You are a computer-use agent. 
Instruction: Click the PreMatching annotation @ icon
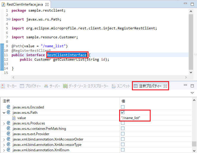(x=8, y=128)
